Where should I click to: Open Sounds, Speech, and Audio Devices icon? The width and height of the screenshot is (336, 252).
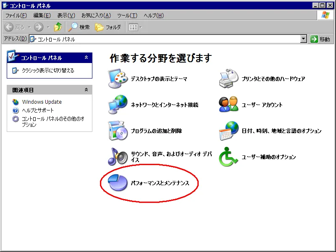pos(118,157)
